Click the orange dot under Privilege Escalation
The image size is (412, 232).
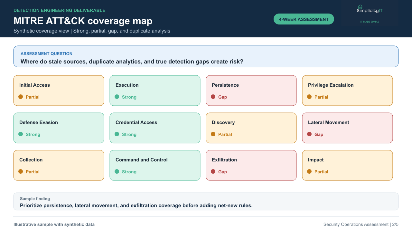click(x=309, y=97)
